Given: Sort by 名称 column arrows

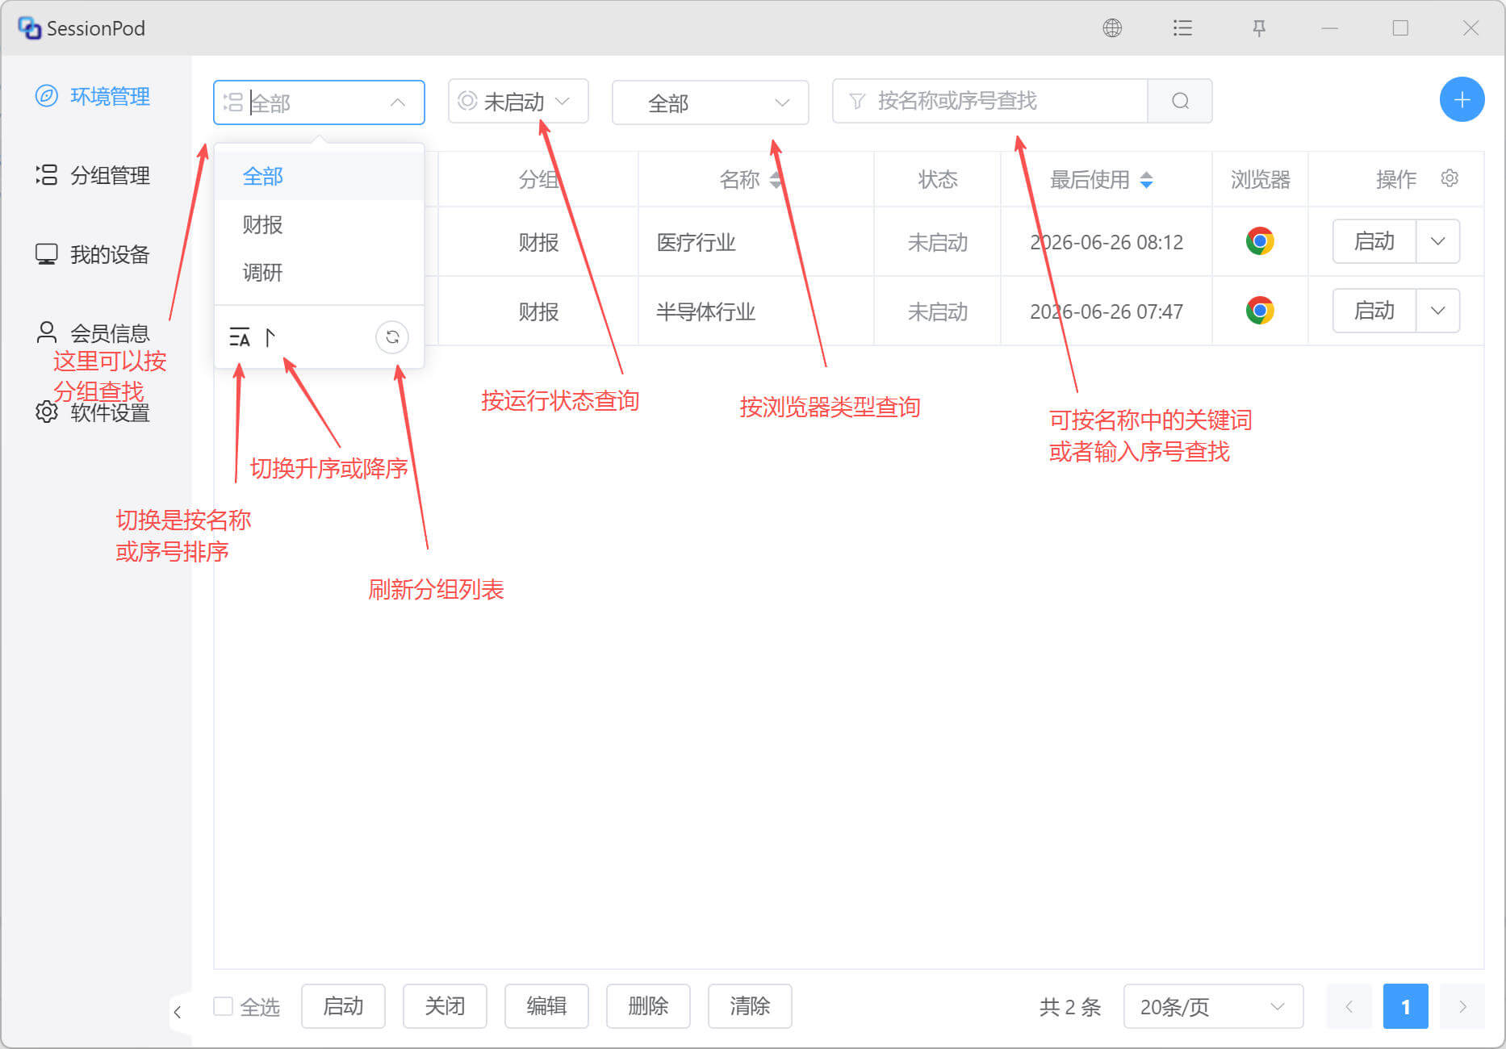Looking at the screenshot, I should [x=776, y=179].
